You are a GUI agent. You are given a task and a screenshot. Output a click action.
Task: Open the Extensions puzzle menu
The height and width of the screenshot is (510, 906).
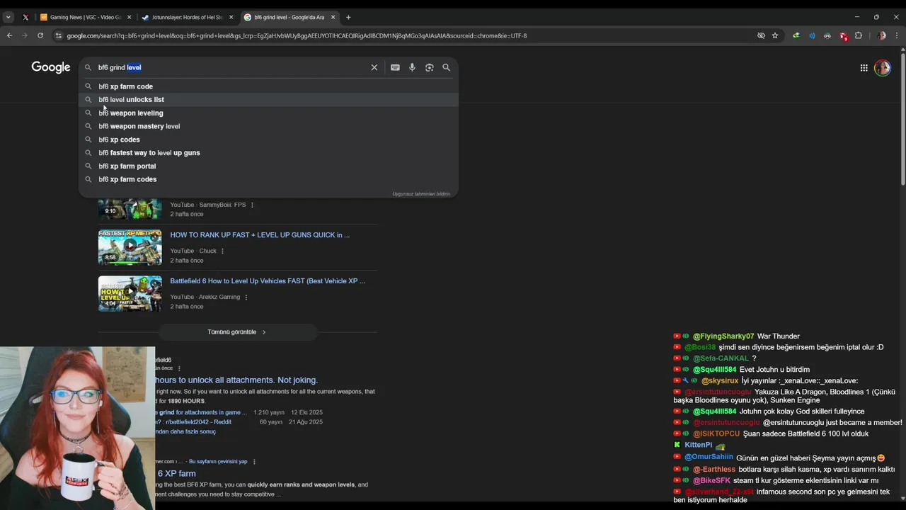[859, 35]
